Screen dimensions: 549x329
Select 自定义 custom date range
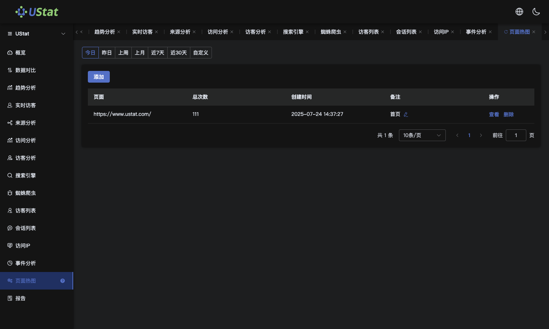[x=201, y=53]
